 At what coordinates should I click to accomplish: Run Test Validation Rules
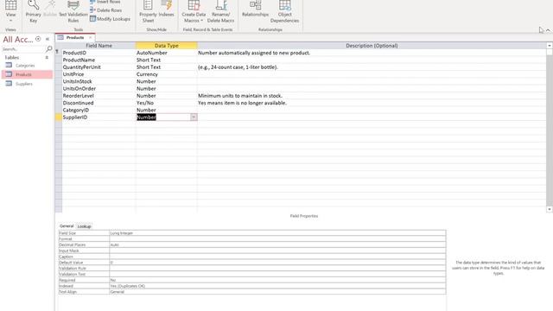73,11
